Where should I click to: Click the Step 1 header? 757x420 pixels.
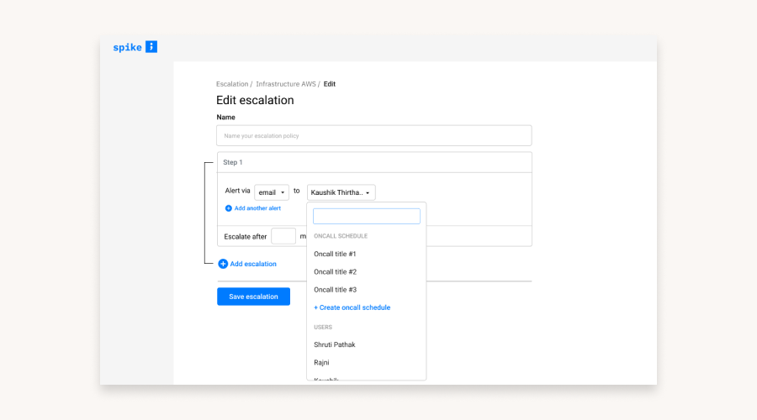pos(373,162)
